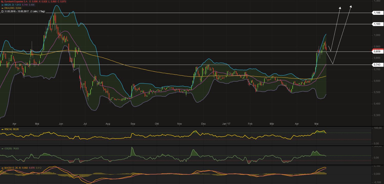Click the 0,500 price axis label
This screenshot has width=384, height=184.
click(377, 92)
